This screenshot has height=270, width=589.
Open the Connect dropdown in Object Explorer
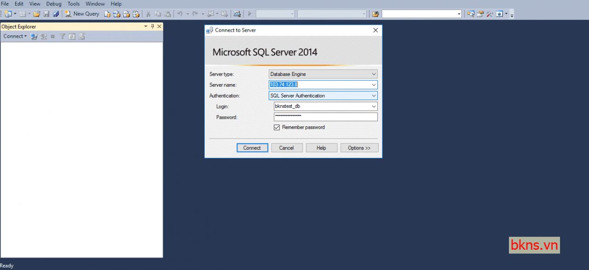pyautogui.click(x=15, y=36)
